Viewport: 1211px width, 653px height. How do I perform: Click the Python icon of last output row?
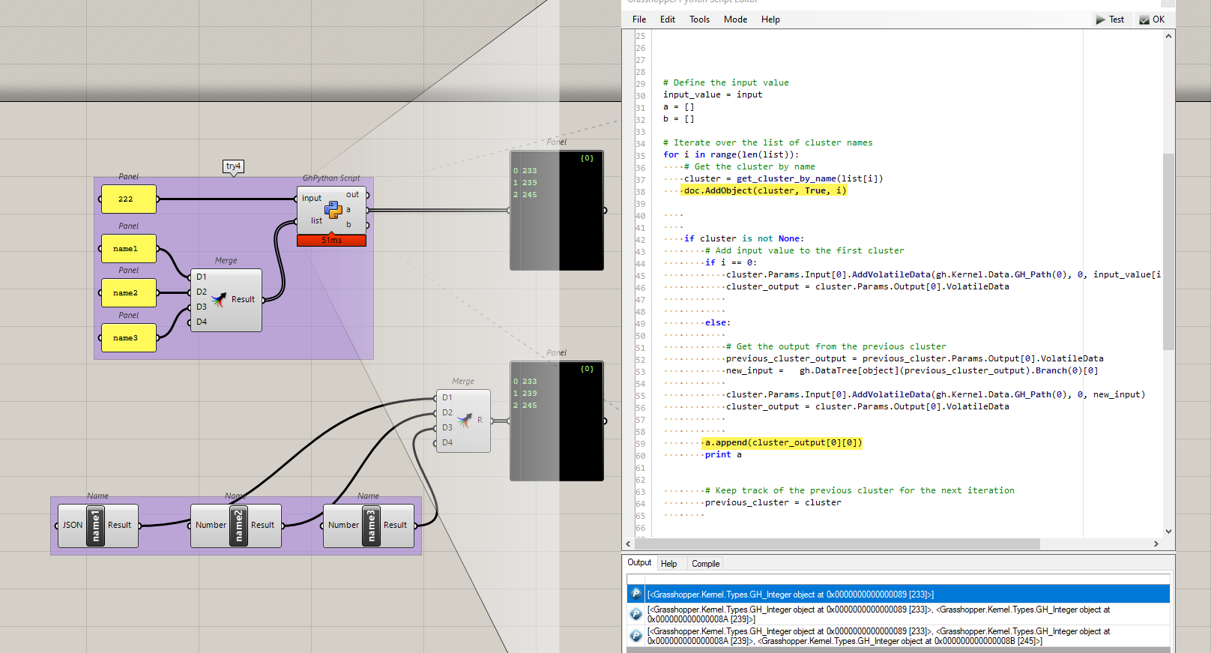tap(636, 636)
